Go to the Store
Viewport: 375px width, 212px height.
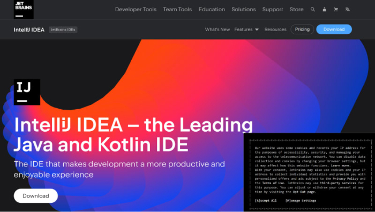point(297,10)
